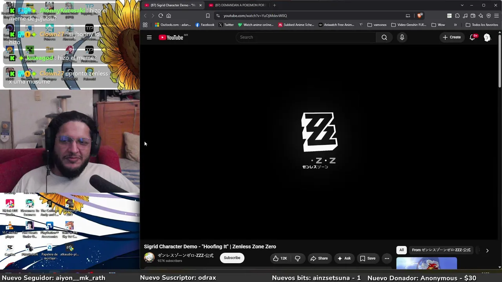Share the video
The image size is (502, 282).
point(319,258)
